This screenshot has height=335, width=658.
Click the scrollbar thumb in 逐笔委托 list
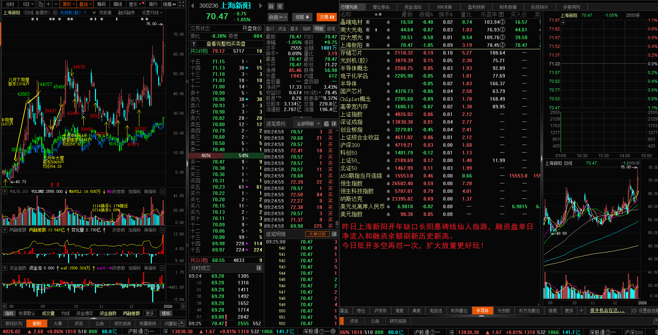click(337, 224)
